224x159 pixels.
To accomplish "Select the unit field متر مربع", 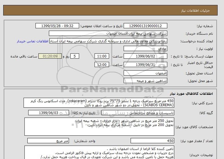I will tap(48, 141).
